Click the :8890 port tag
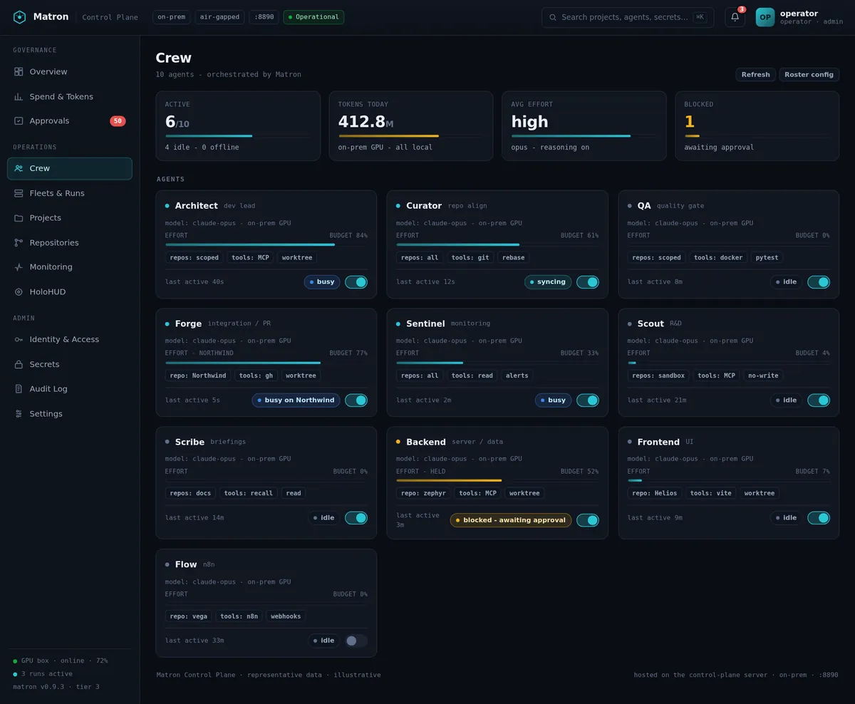Screen dimensions: 855x704 pyautogui.click(x=264, y=17)
